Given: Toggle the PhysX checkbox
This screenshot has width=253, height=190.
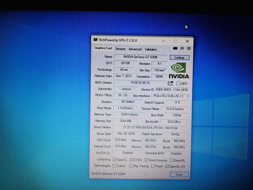Looking at the screenshot, I should (152, 166).
